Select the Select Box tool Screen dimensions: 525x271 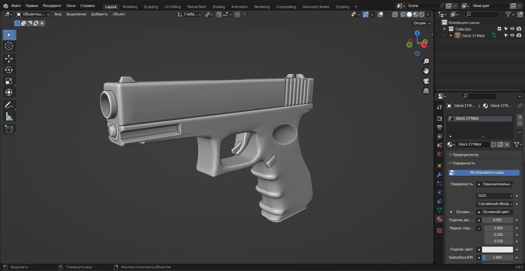click(9, 35)
